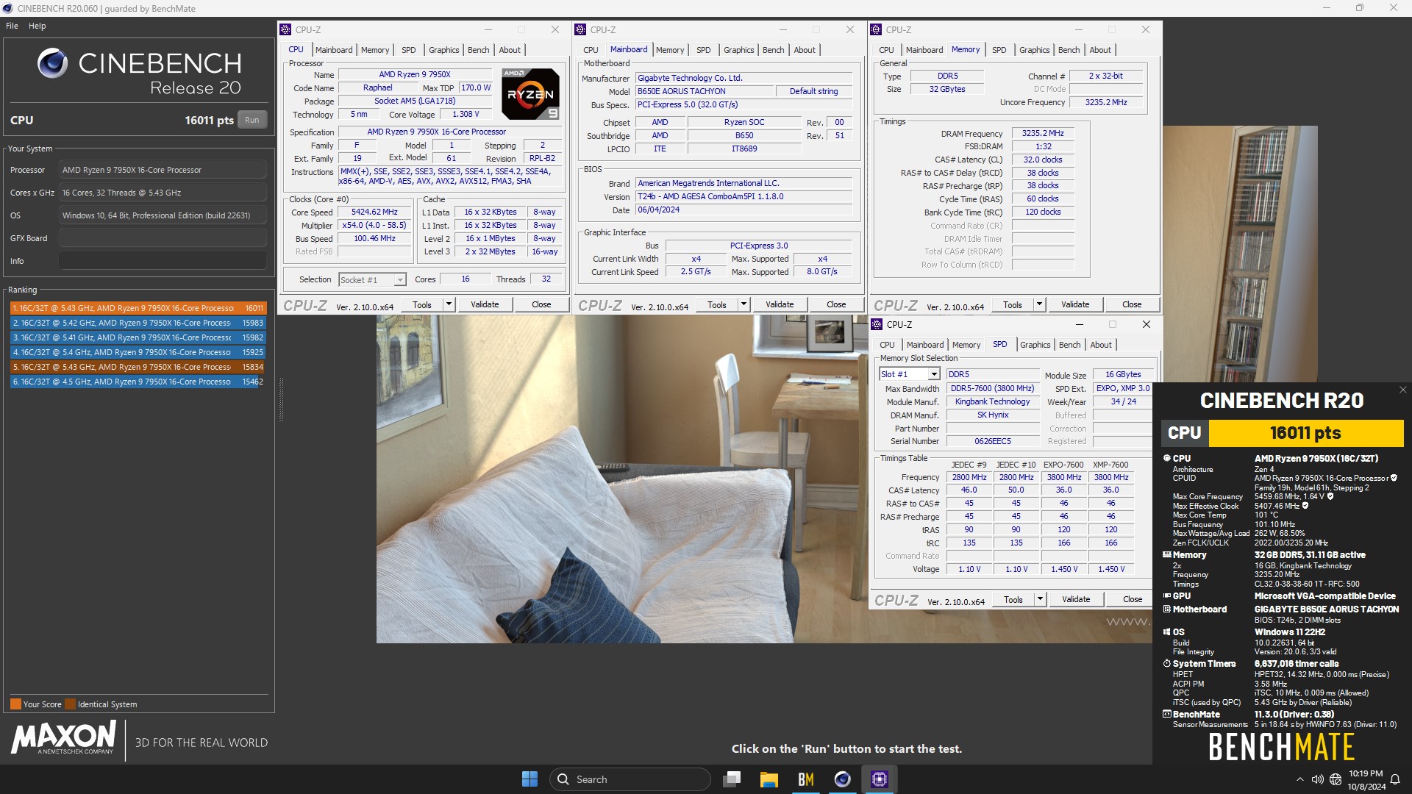Click the Run button next to the CPU score

point(252,120)
